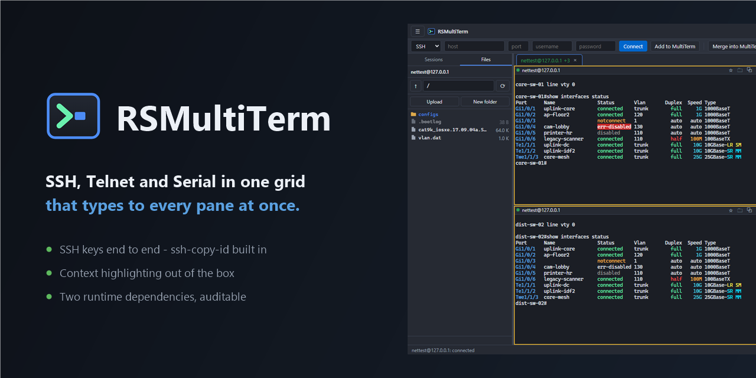Switch to the Sessions tab
The image size is (756, 378).
point(434,60)
